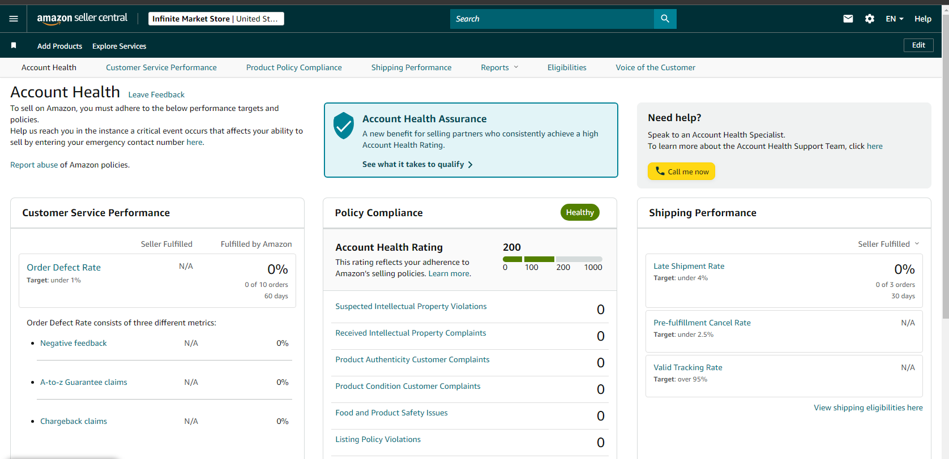Click the '0 of 3 orders' text
Screen dimensions: 949x459
click(895, 285)
